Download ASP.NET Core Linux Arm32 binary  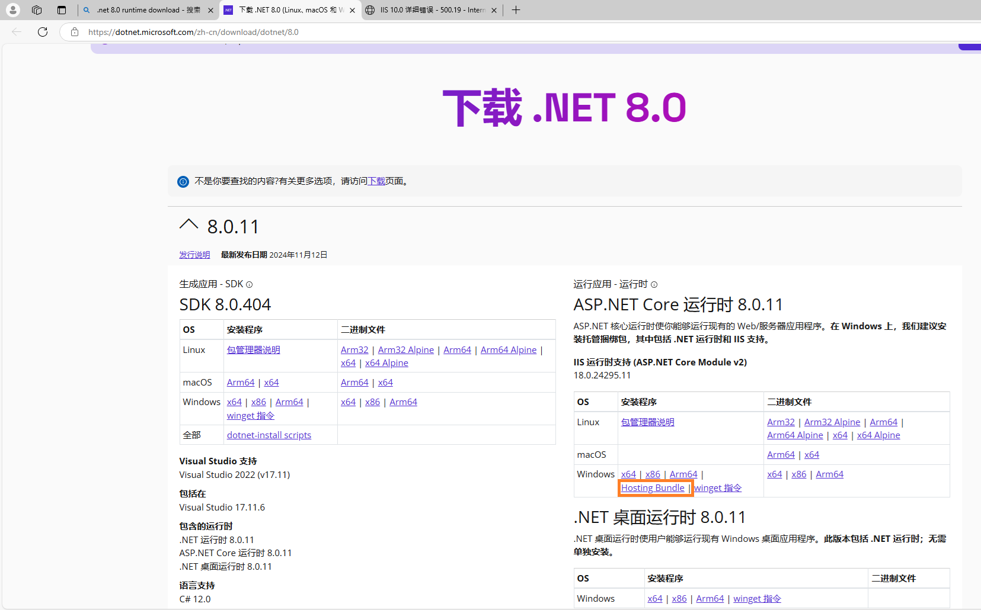[781, 422]
